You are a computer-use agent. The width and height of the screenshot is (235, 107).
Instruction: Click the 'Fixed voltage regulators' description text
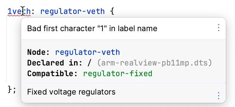pyautogui.click(x=71, y=92)
